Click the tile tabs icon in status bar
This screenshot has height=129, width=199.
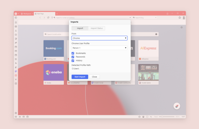pyautogui.click(x=147, y=117)
